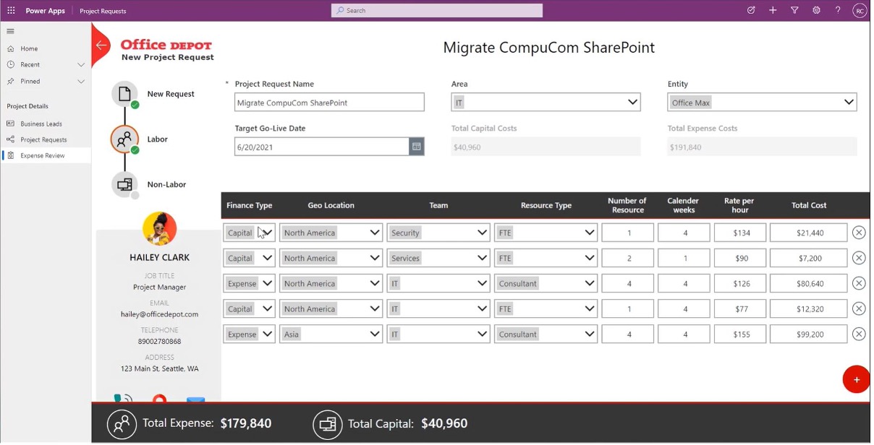The height and width of the screenshot is (445, 874).
Task: Open the Asia Geo Location dropdown
Action: pyautogui.click(x=331, y=334)
